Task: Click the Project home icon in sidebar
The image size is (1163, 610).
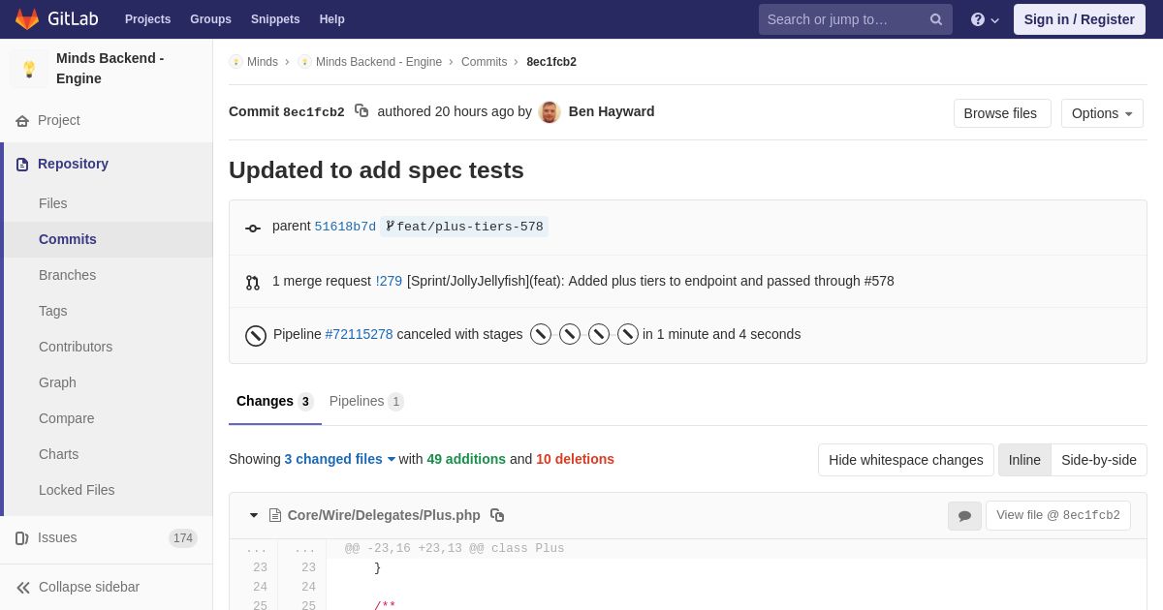Action: [22, 121]
